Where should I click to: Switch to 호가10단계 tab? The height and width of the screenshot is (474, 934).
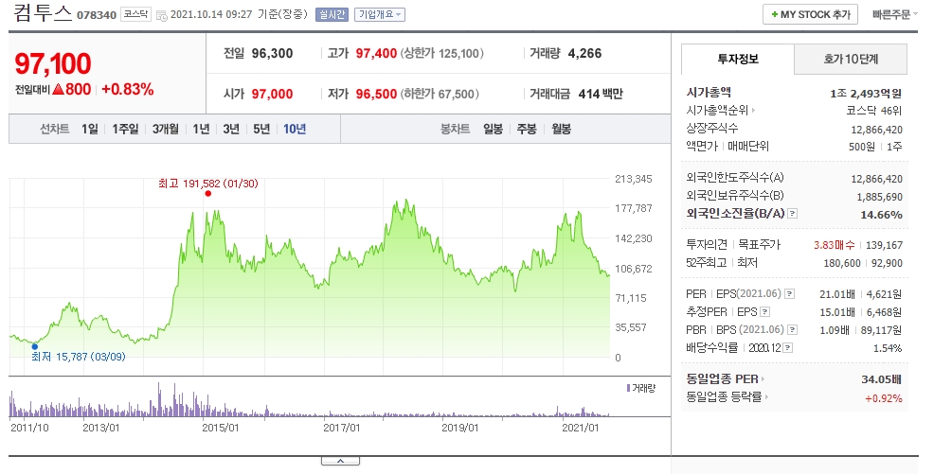point(851,59)
